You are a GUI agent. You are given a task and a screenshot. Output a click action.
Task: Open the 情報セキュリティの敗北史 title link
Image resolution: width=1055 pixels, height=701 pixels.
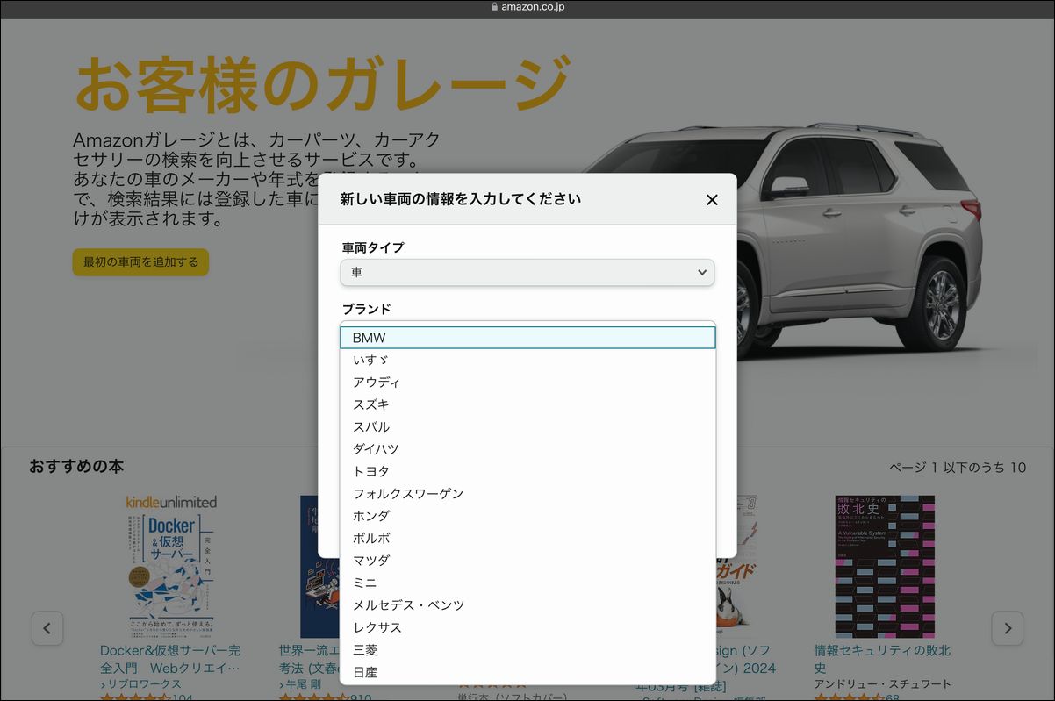882,659
